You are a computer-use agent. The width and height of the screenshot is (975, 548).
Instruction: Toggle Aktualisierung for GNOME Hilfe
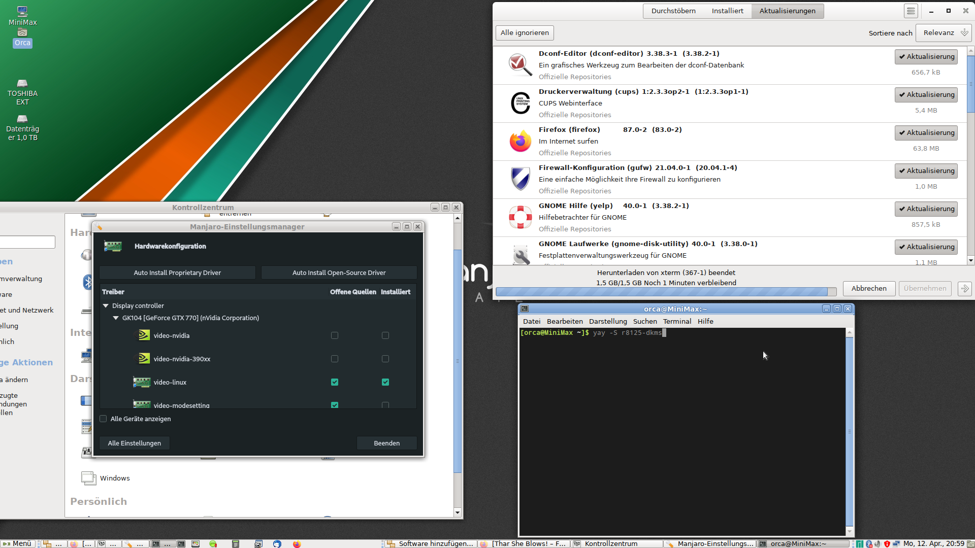(926, 209)
